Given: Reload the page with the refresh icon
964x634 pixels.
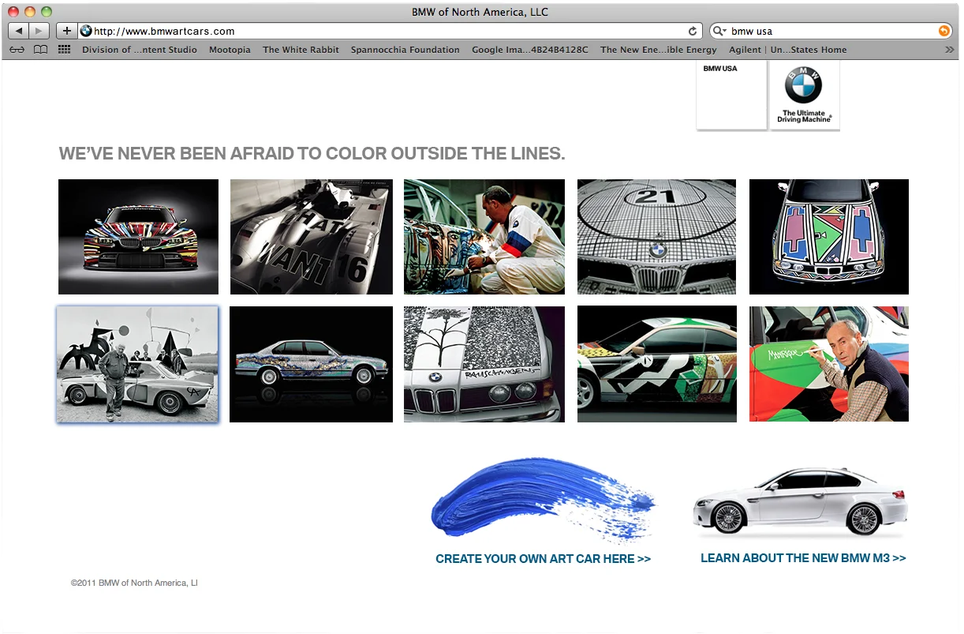Looking at the screenshot, I should (x=693, y=32).
